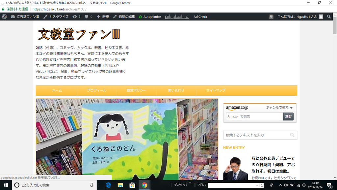Click the scrollbar down arrow

click(335, 178)
